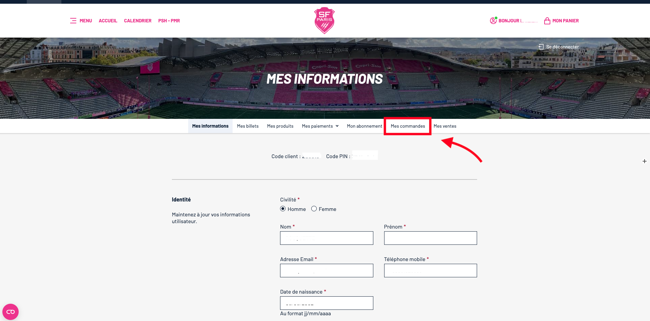The image size is (650, 321).
Task: Open the Mon abonnement tab
Action: pyautogui.click(x=364, y=126)
